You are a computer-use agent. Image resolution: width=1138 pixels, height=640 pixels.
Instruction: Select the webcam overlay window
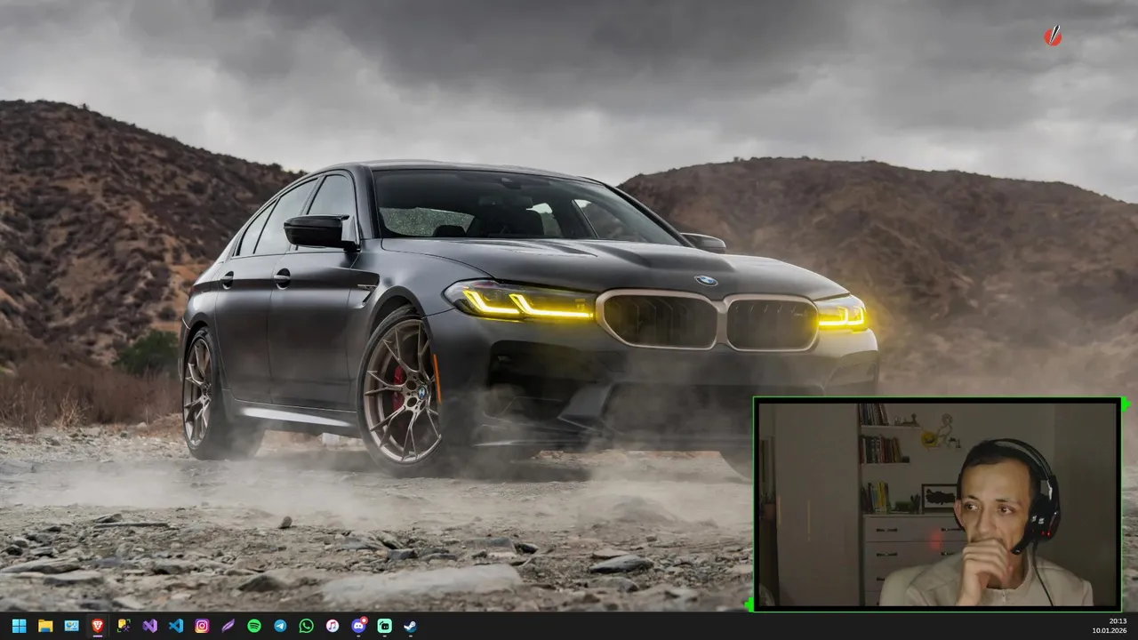[x=938, y=504]
